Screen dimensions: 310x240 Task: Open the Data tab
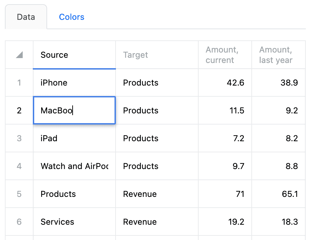click(26, 17)
